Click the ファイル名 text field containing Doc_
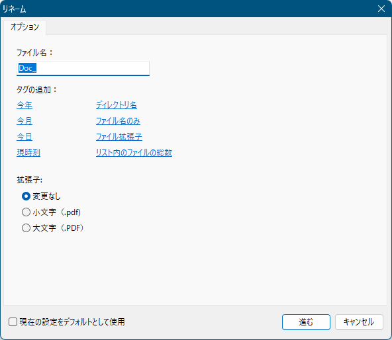This screenshot has height=340, width=392. [x=83, y=68]
